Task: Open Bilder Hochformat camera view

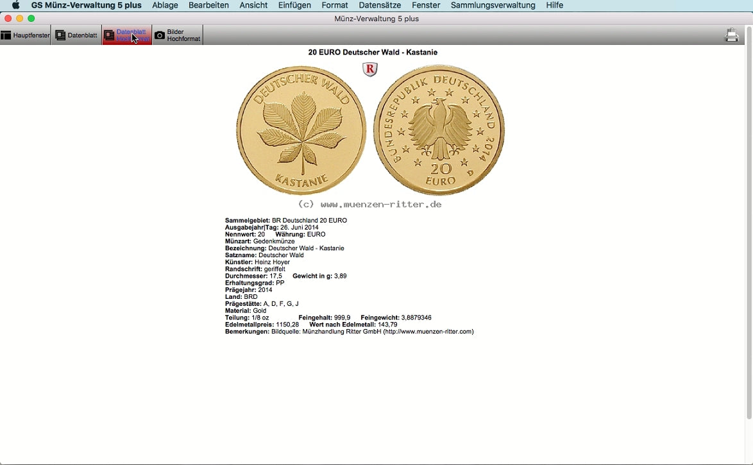Action: coord(178,35)
